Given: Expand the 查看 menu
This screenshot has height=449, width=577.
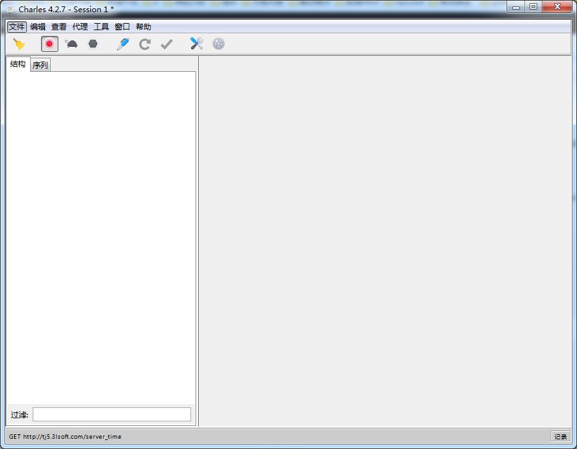Looking at the screenshot, I should tap(59, 27).
